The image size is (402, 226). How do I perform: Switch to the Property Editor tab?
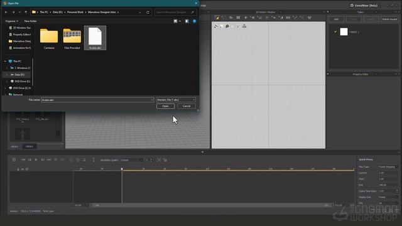point(361,74)
